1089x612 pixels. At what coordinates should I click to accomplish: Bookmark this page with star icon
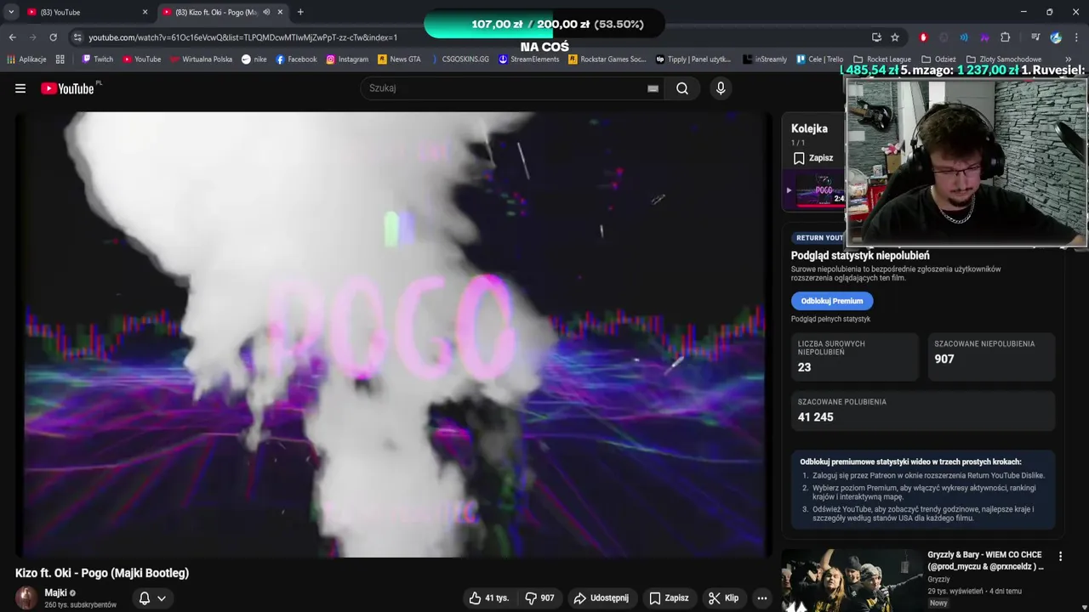[x=895, y=37]
